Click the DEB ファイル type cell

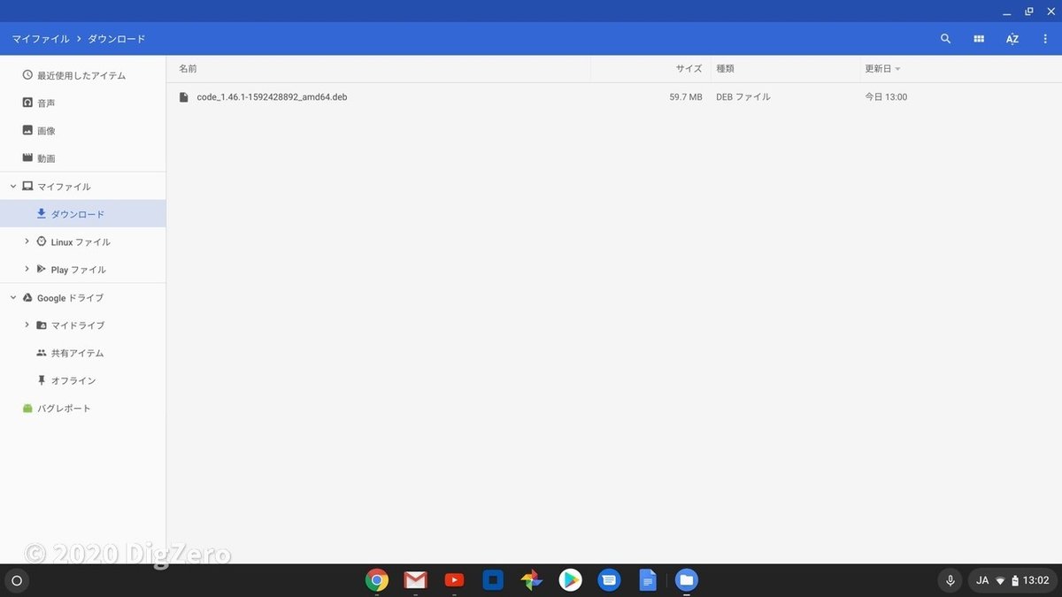743,97
